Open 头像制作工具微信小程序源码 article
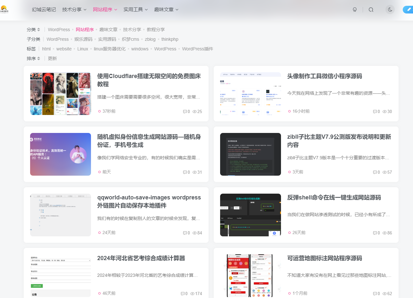This screenshot has height=298, width=413. tap(325, 76)
